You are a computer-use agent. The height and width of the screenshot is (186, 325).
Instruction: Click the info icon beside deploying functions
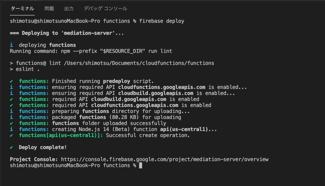point(11,45)
